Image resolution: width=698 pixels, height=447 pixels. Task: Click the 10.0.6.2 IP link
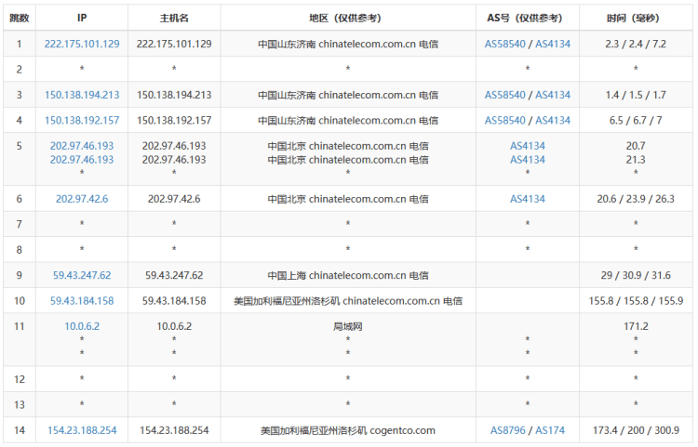pyautogui.click(x=82, y=326)
